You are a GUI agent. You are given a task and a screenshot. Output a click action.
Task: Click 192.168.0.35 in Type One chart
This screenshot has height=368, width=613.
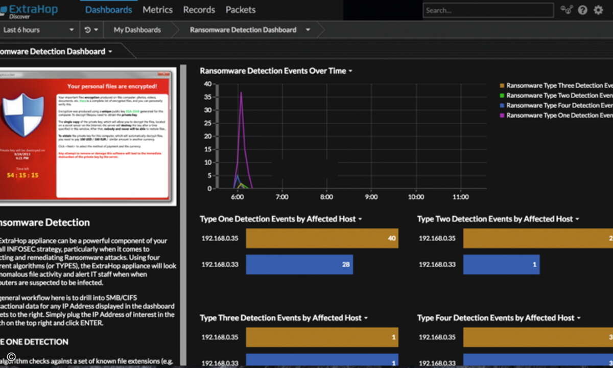point(219,238)
